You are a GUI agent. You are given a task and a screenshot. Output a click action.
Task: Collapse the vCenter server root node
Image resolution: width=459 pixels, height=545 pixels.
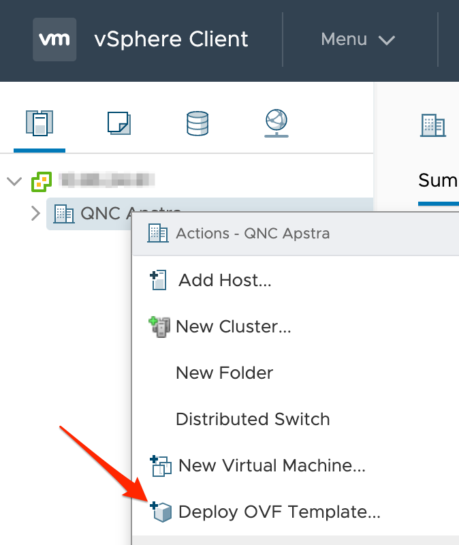click(x=14, y=181)
